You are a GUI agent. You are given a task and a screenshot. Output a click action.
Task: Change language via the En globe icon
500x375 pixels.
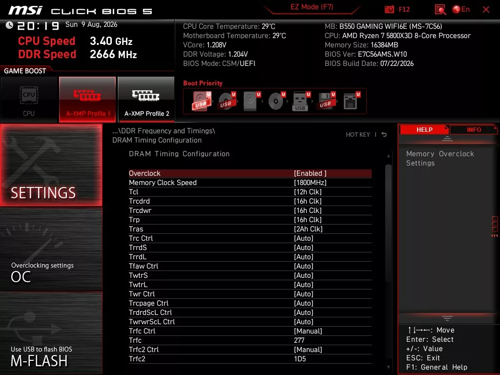pos(461,9)
